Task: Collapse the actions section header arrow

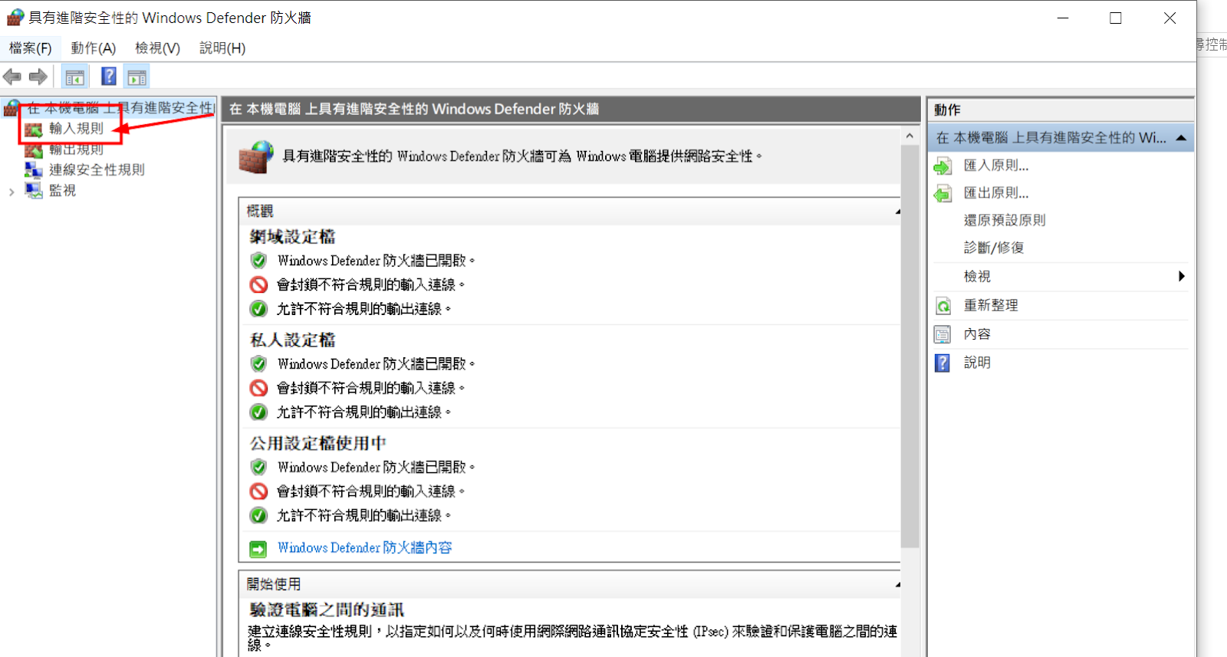Action: tap(1182, 138)
